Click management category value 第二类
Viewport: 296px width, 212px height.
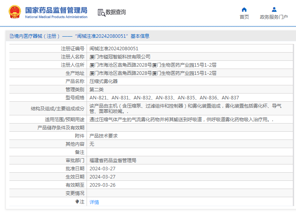click(96, 90)
